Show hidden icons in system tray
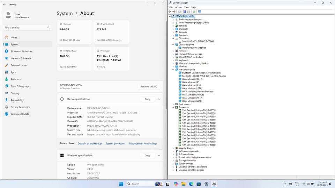This screenshot has height=188, width=335. click(x=285, y=184)
